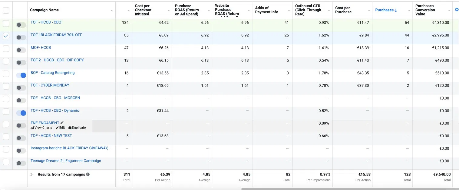Click the pencil icon next to FNE ENGAMENT
Screen dimensions: 459x190
click(x=62, y=122)
